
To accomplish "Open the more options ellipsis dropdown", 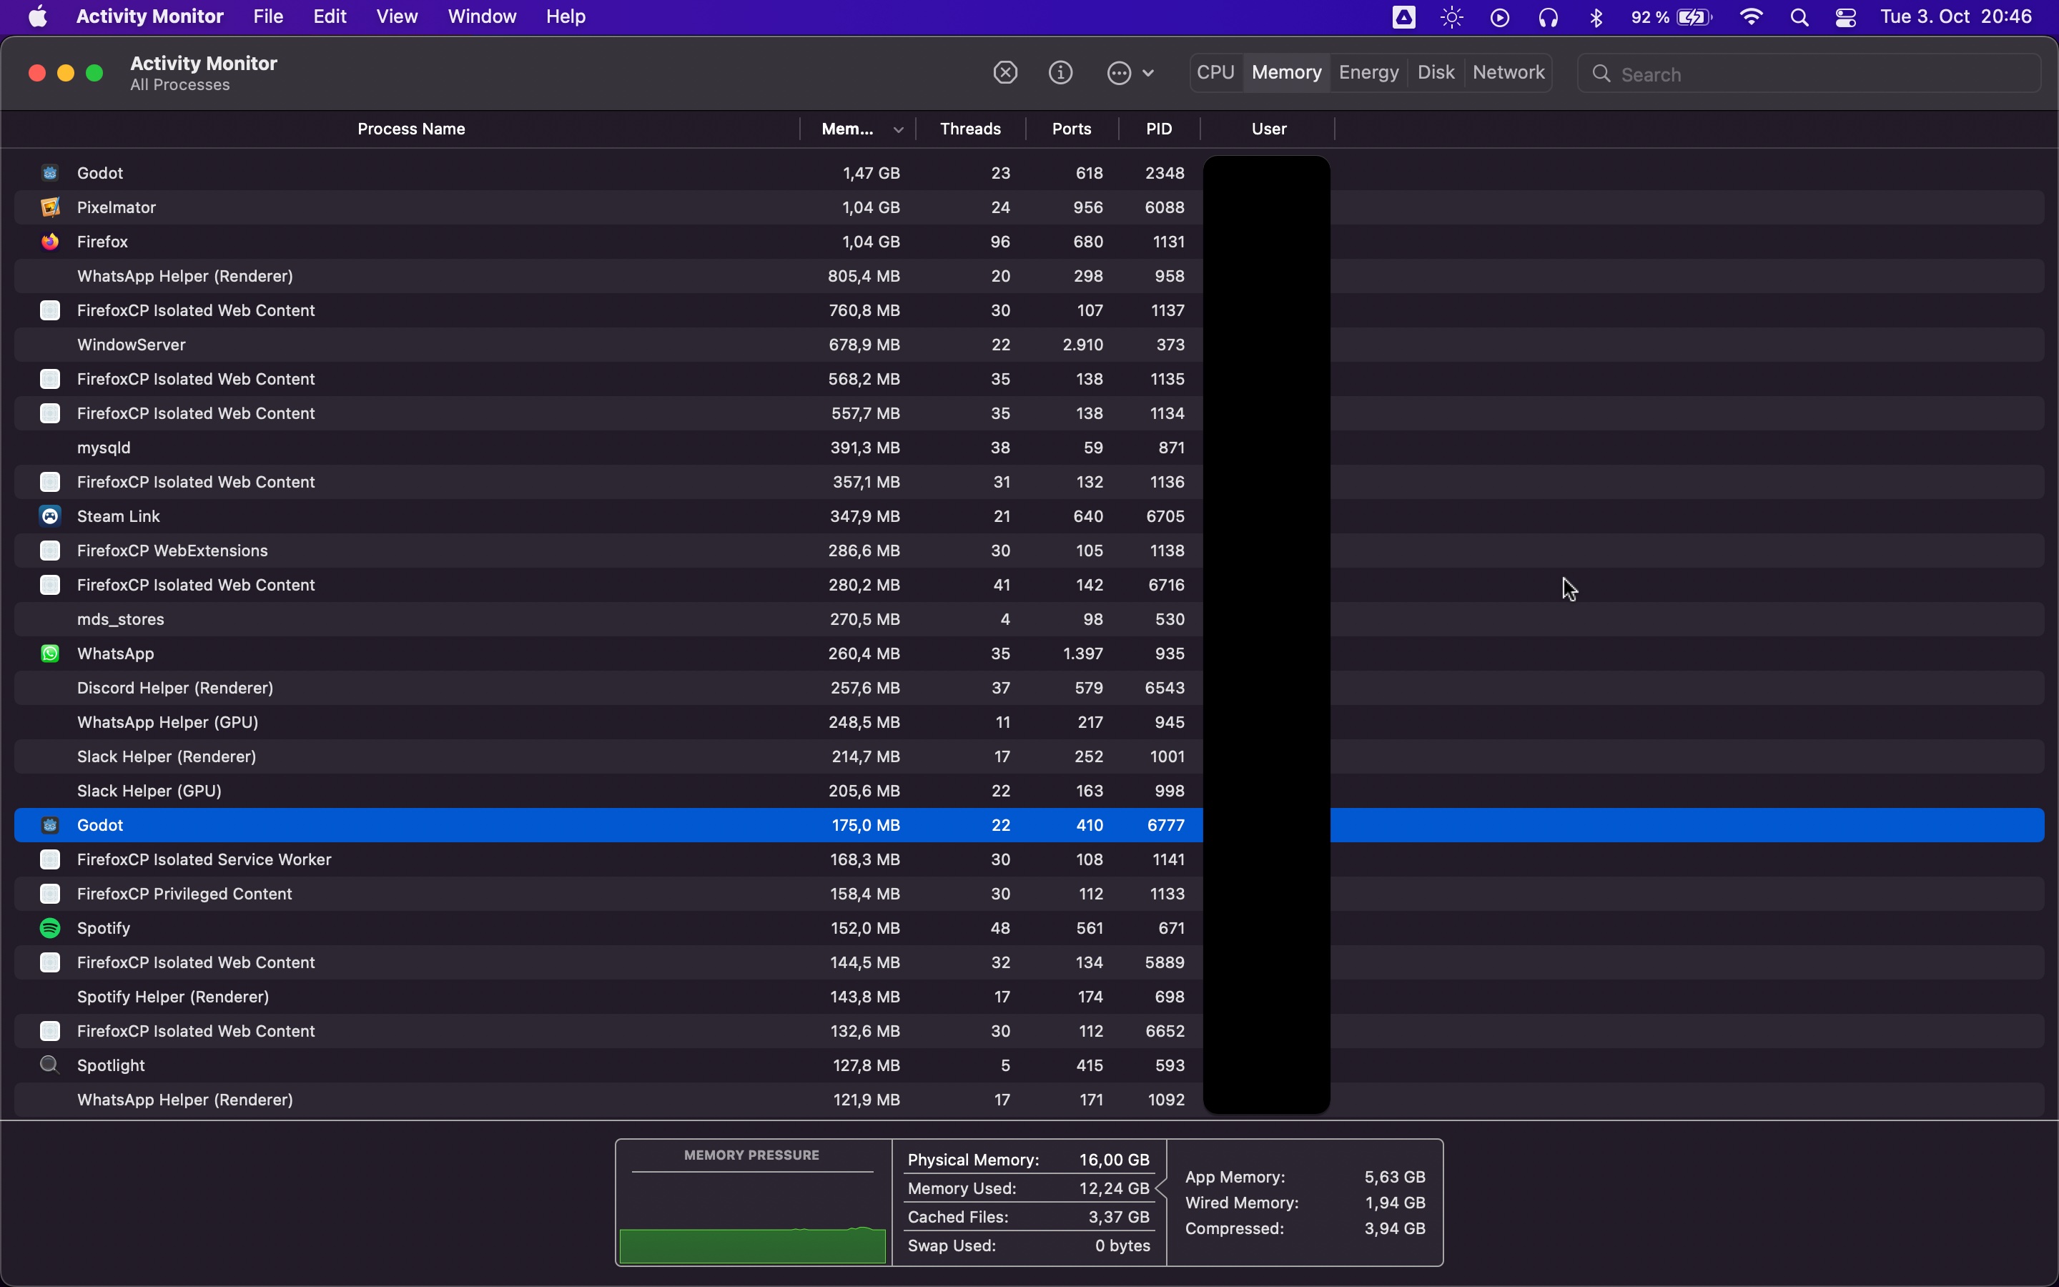I will click(1129, 72).
